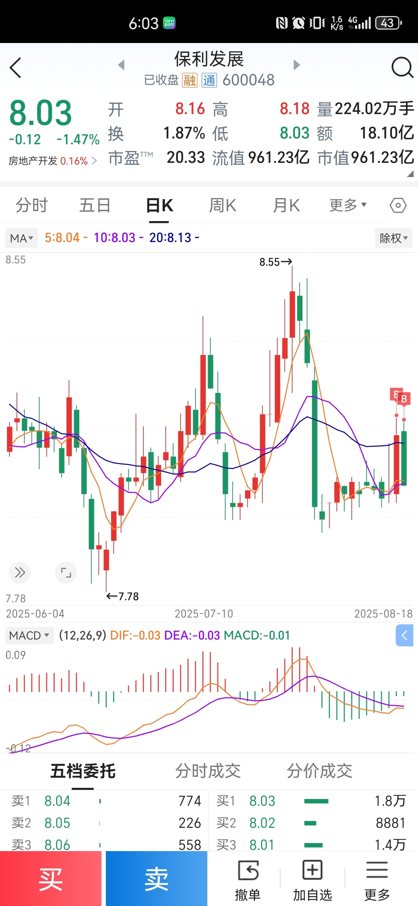Switch to 分价成交 tab
Viewport: 418px width, 906px height.
click(319, 771)
